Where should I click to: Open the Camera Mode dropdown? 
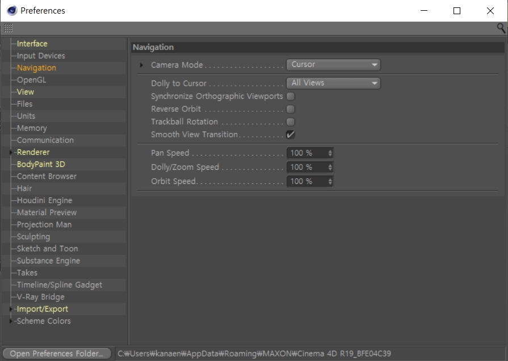[x=333, y=65]
